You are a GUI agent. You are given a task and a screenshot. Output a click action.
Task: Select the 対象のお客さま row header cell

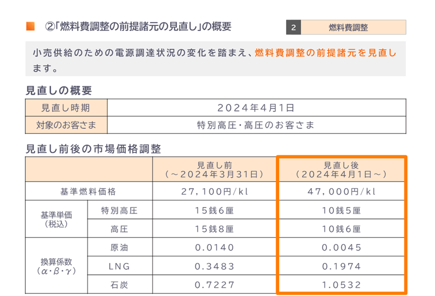pos(66,125)
